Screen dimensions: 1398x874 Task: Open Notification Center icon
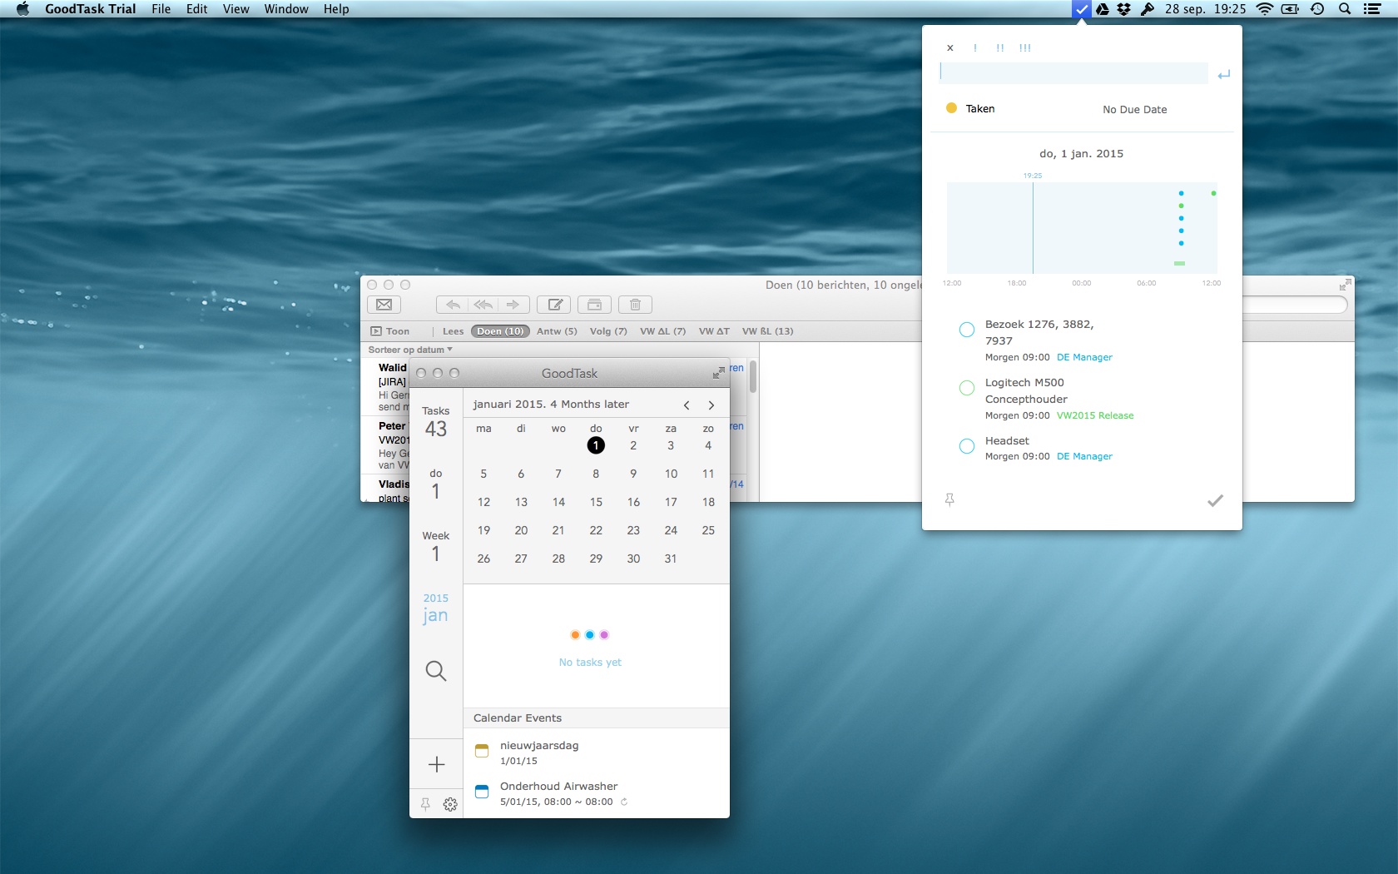(x=1372, y=9)
